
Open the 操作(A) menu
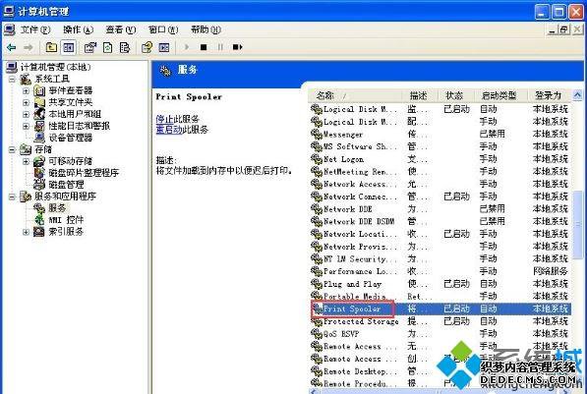78,29
